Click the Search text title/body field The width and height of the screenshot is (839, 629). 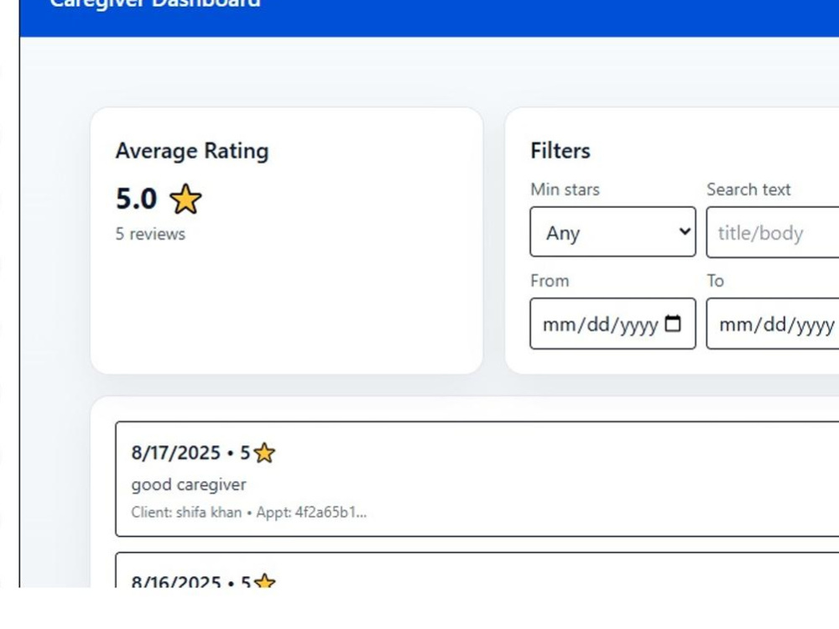coord(773,232)
